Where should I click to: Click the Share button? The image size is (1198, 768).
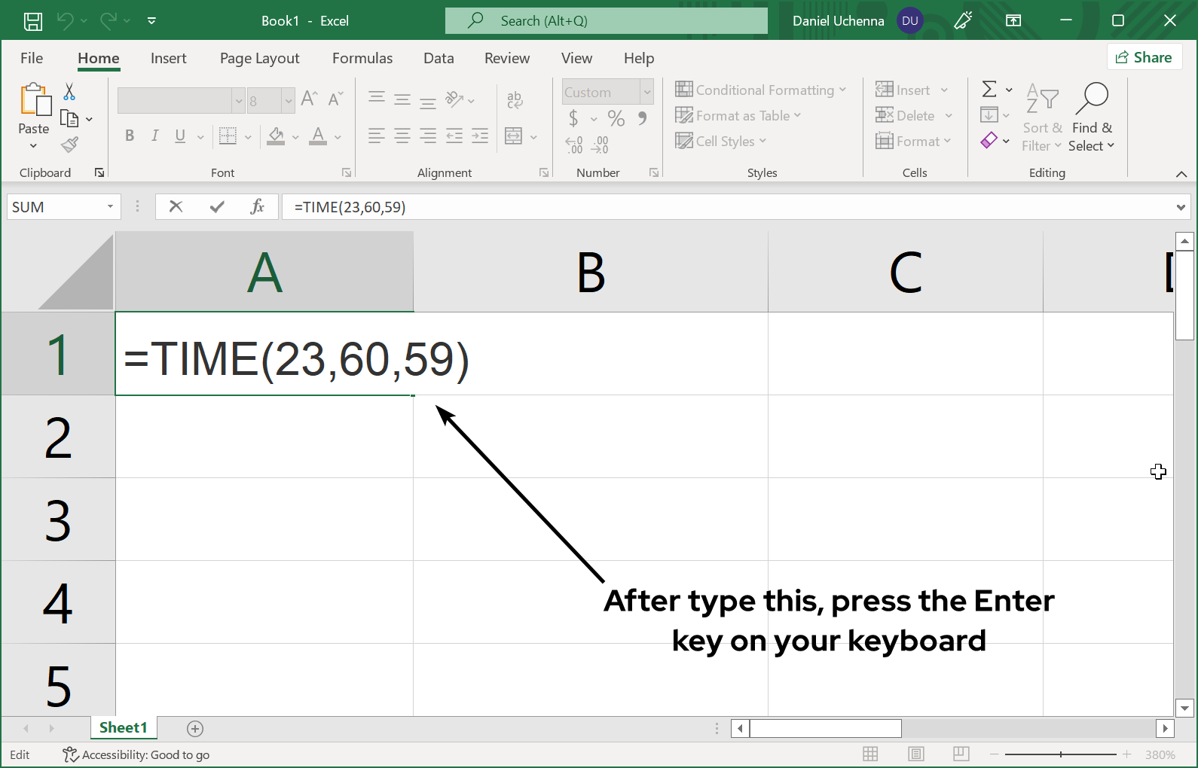click(1144, 57)
